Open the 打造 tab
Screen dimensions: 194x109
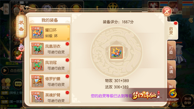tap(171, 50)
